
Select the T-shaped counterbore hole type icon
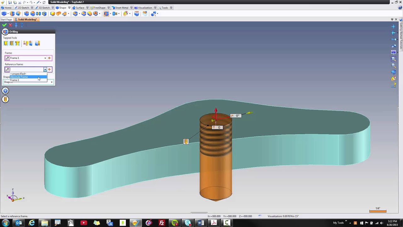click(x=17, y=43)
